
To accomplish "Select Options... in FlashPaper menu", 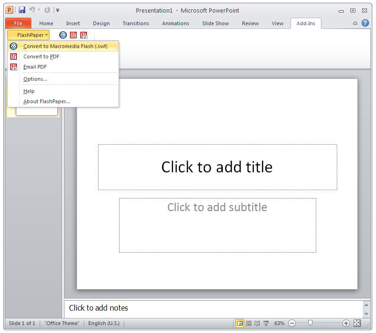I will [35, 79].
